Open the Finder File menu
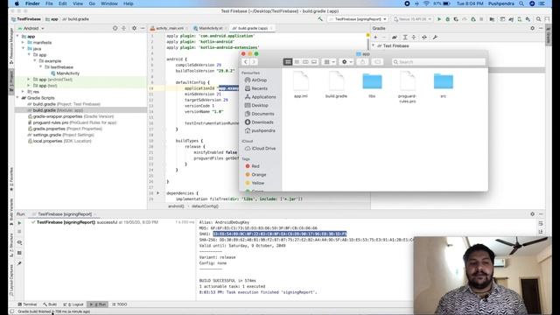560x315 pixels. pos(49,3)
